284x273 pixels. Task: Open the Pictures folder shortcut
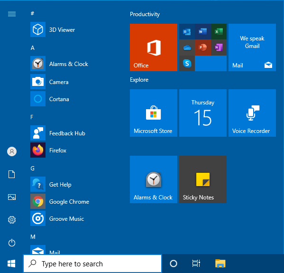click(x=12, y=197)
